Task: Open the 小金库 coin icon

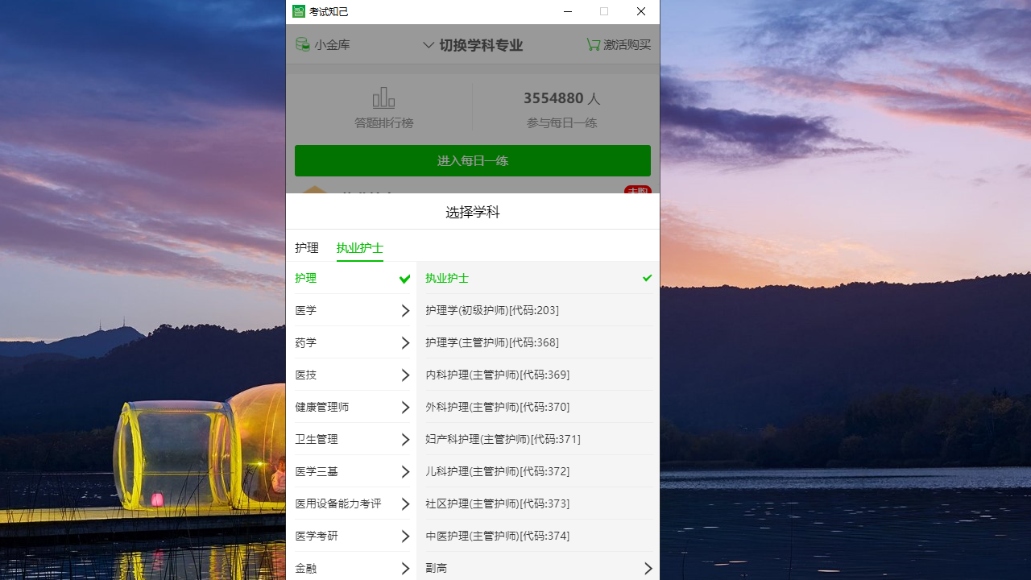Action: [303, 43]
